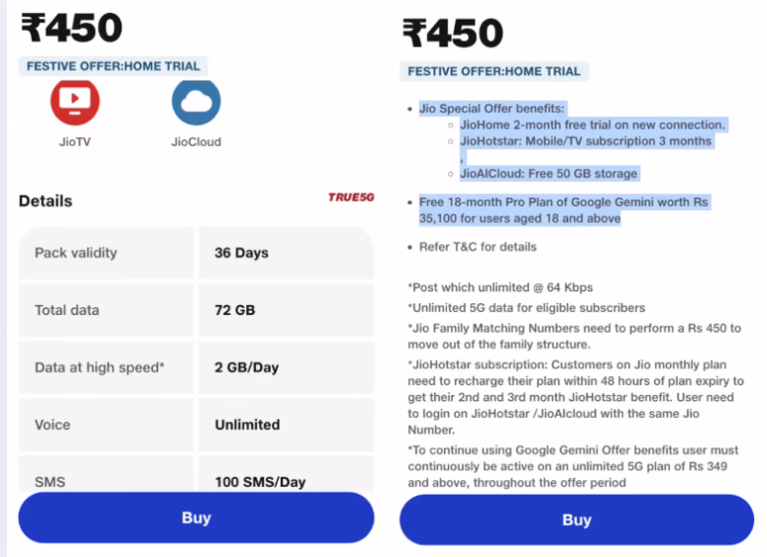
Task: Click the 2 GB/Day value cell
Action: [x=246, y=367]
